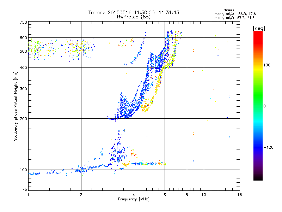The height and width of the screenshot is (212, 282).
Task: Click the y-axis tick label '75'
Action: click(x=24, y=189)
